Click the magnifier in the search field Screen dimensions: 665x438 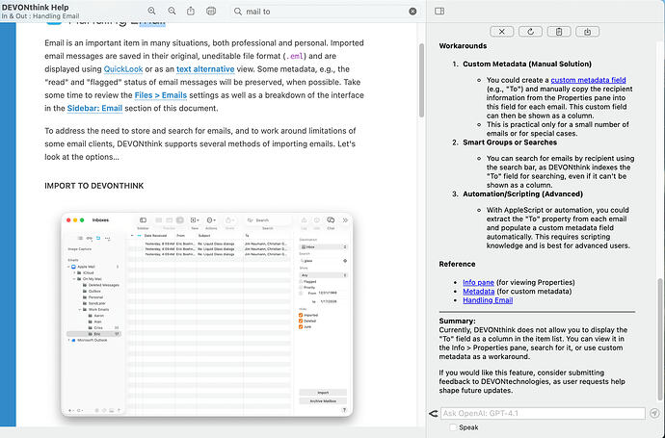click(238, 12)
